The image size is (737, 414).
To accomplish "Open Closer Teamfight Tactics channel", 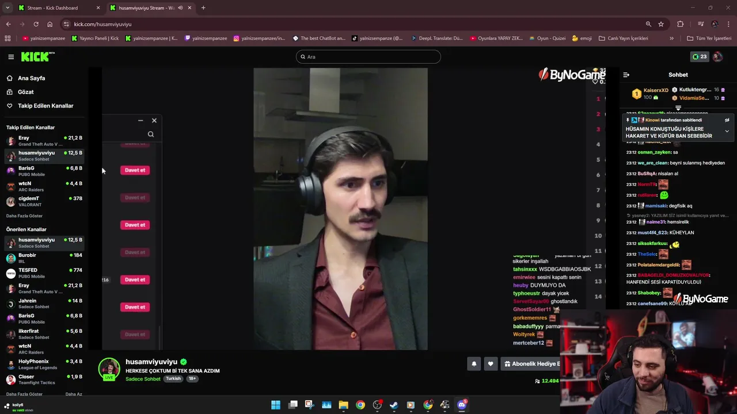I will (44, 379).
